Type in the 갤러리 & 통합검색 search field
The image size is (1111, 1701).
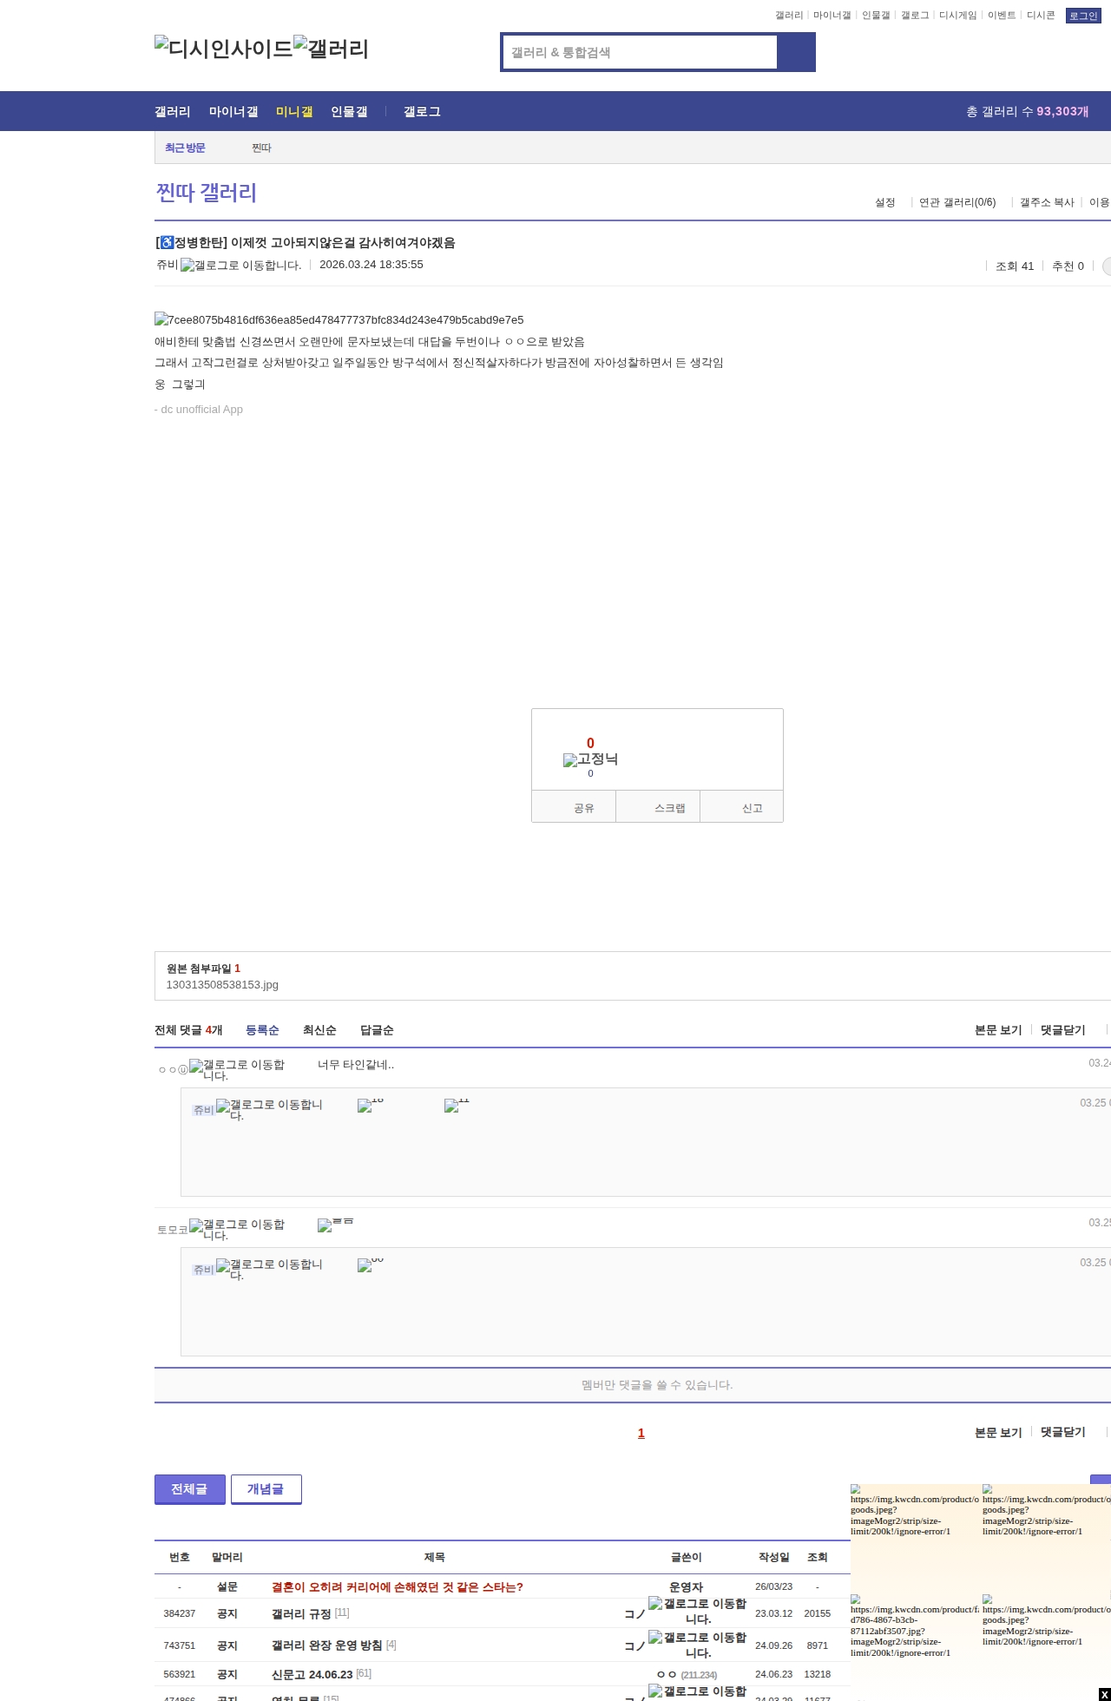[641, 52]
